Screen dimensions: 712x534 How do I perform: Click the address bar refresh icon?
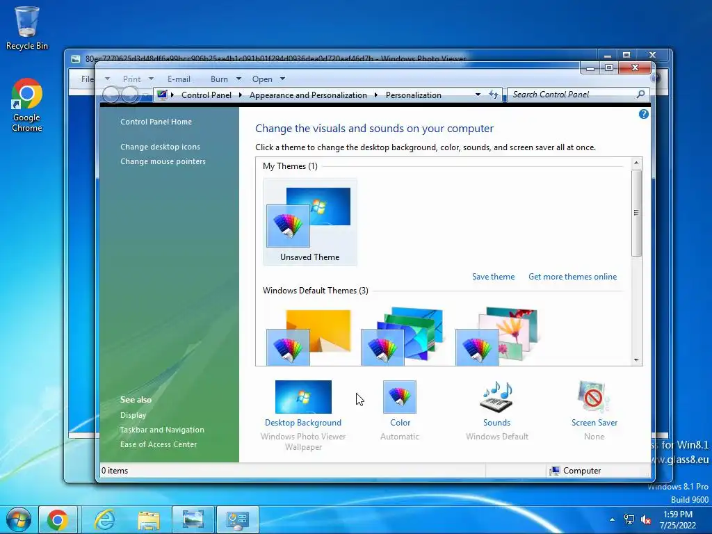click(x=493, y=95)
